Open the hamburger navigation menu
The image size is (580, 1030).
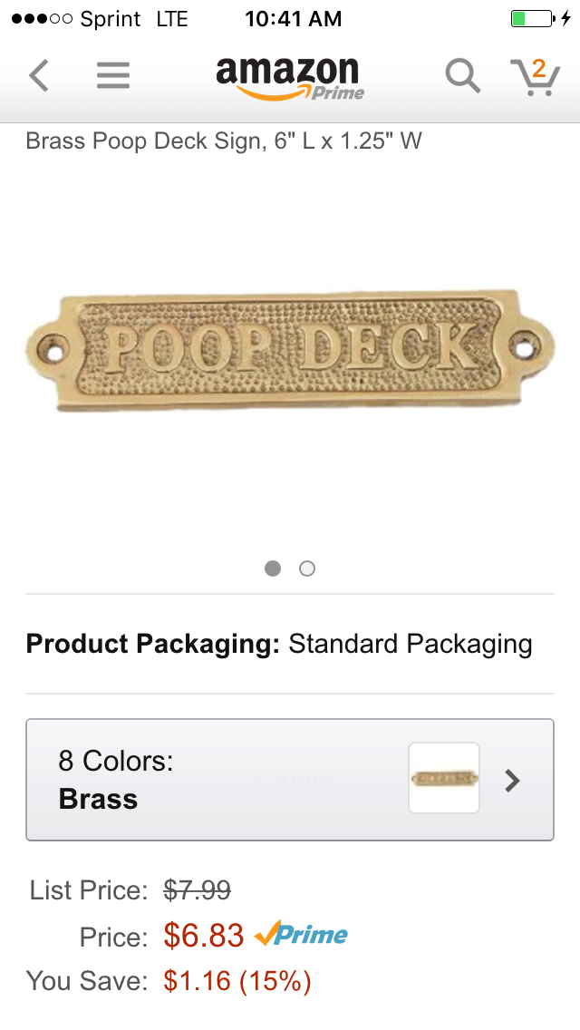click(113, 76)
